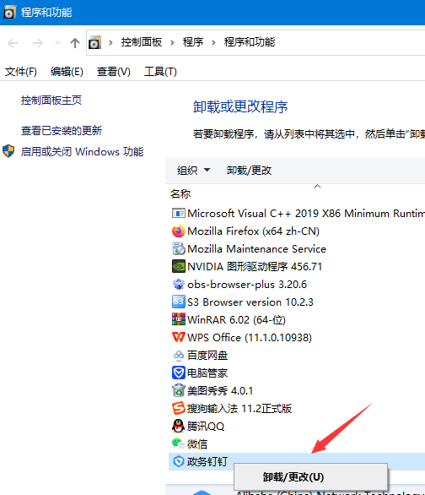Select Microsoft Visual C++ 2019 X86 entry
This screenshot has height=495, width=425.
(x=306, y=214)
